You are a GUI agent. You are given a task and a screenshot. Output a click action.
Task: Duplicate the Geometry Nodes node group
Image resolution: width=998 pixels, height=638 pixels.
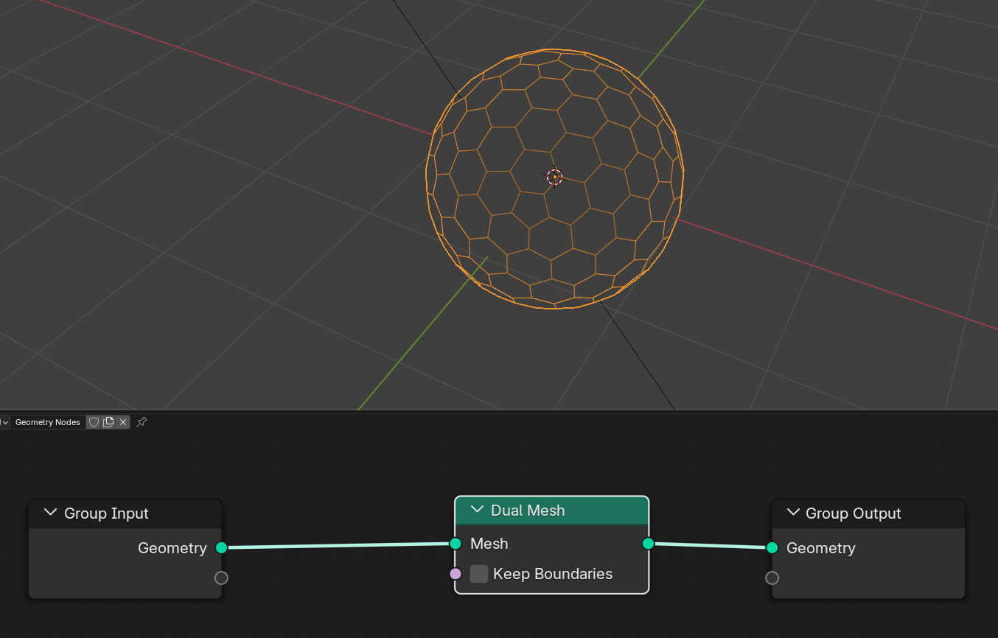point(108,422)
